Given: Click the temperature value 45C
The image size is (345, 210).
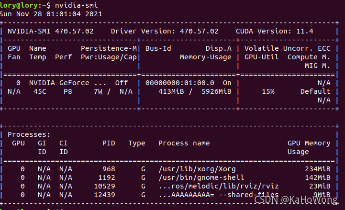Looking at the screenshot, I should pos(40,91).
